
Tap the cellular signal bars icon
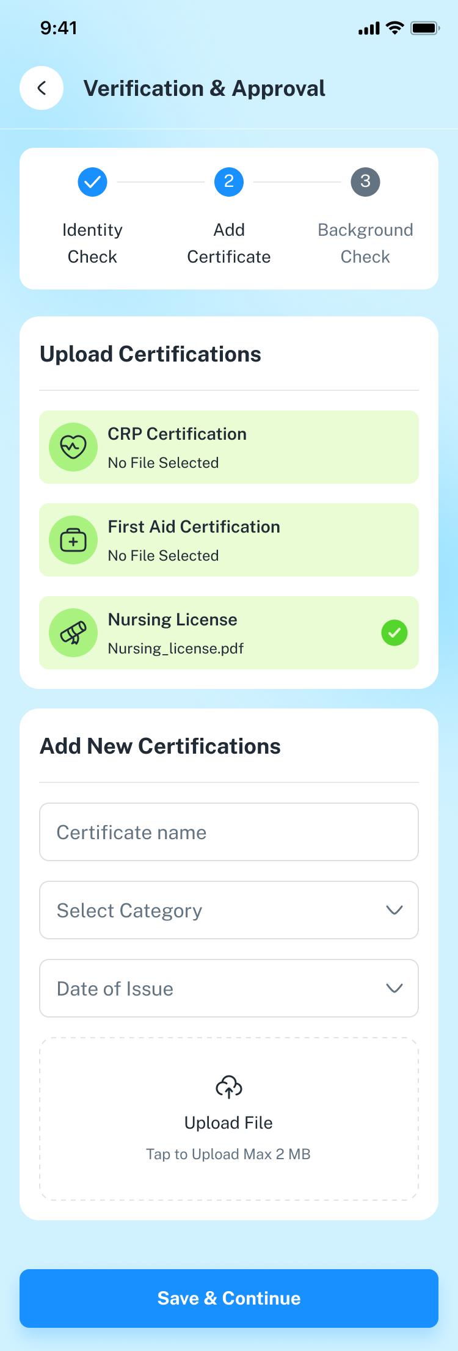pos(369,29)
